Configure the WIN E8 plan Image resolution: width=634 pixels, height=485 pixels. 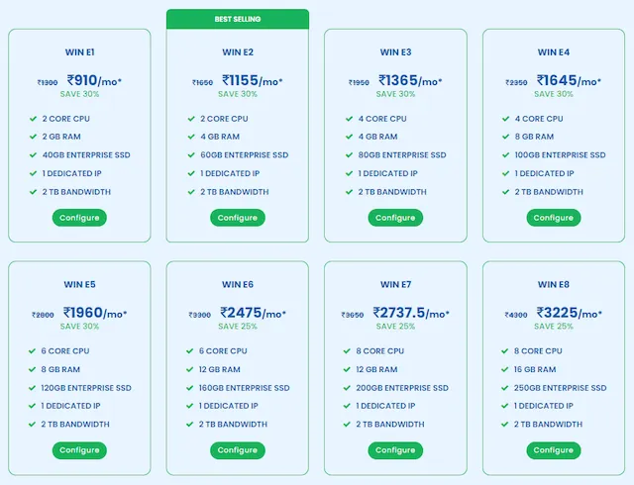click(553, 449)
